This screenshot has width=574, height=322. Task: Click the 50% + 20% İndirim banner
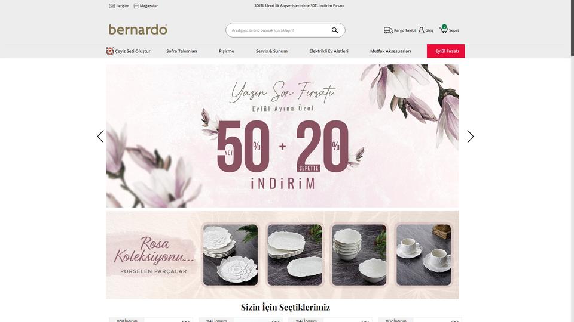click(282, 136)
